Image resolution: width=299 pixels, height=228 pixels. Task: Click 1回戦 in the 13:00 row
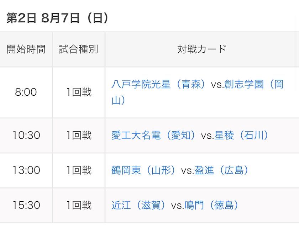[x=79, y=170]
